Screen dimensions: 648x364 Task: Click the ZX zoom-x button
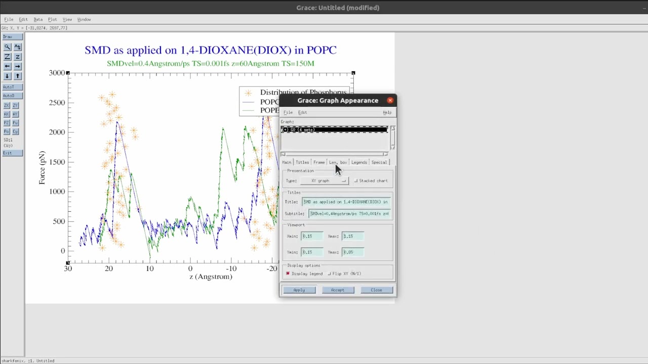7,105
